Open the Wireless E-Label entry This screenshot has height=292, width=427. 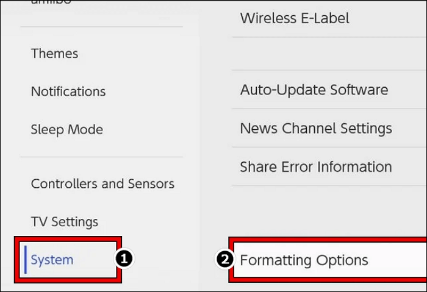click(x=295, y=18)
